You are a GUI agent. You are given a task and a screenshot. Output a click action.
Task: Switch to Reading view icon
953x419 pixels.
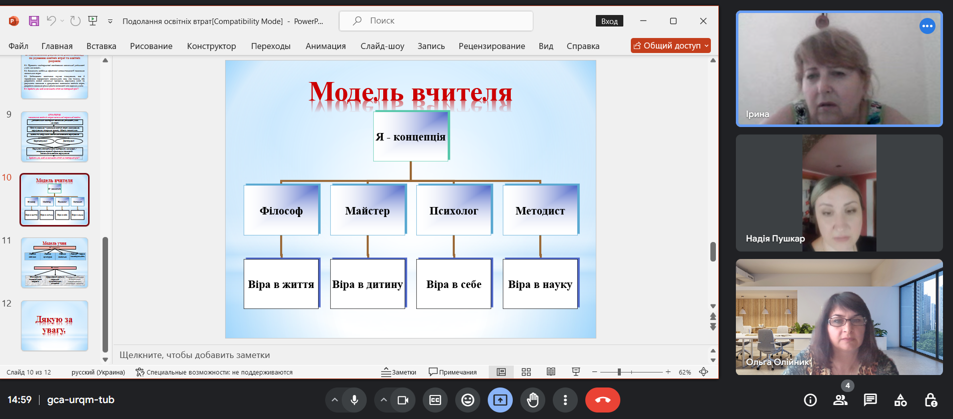551,372
